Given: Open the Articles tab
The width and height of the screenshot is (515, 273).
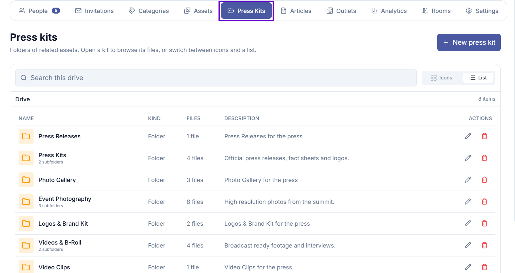Looking at the screenshot, I should 296,11.
